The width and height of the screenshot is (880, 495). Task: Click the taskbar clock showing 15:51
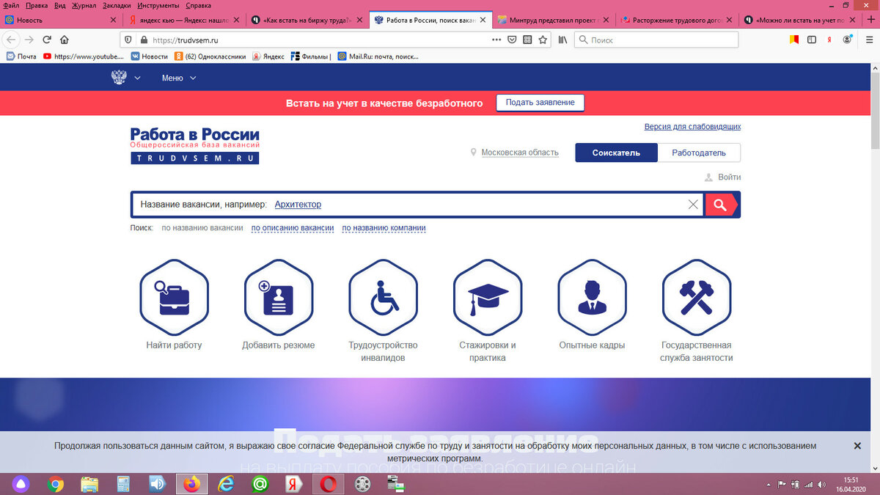point(851,484)
